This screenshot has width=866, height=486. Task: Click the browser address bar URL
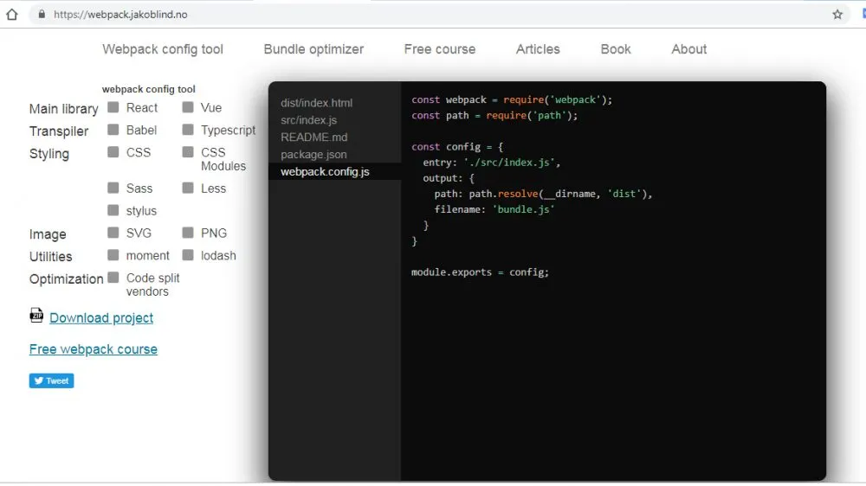pyautogui.click(x=121, y=15)
